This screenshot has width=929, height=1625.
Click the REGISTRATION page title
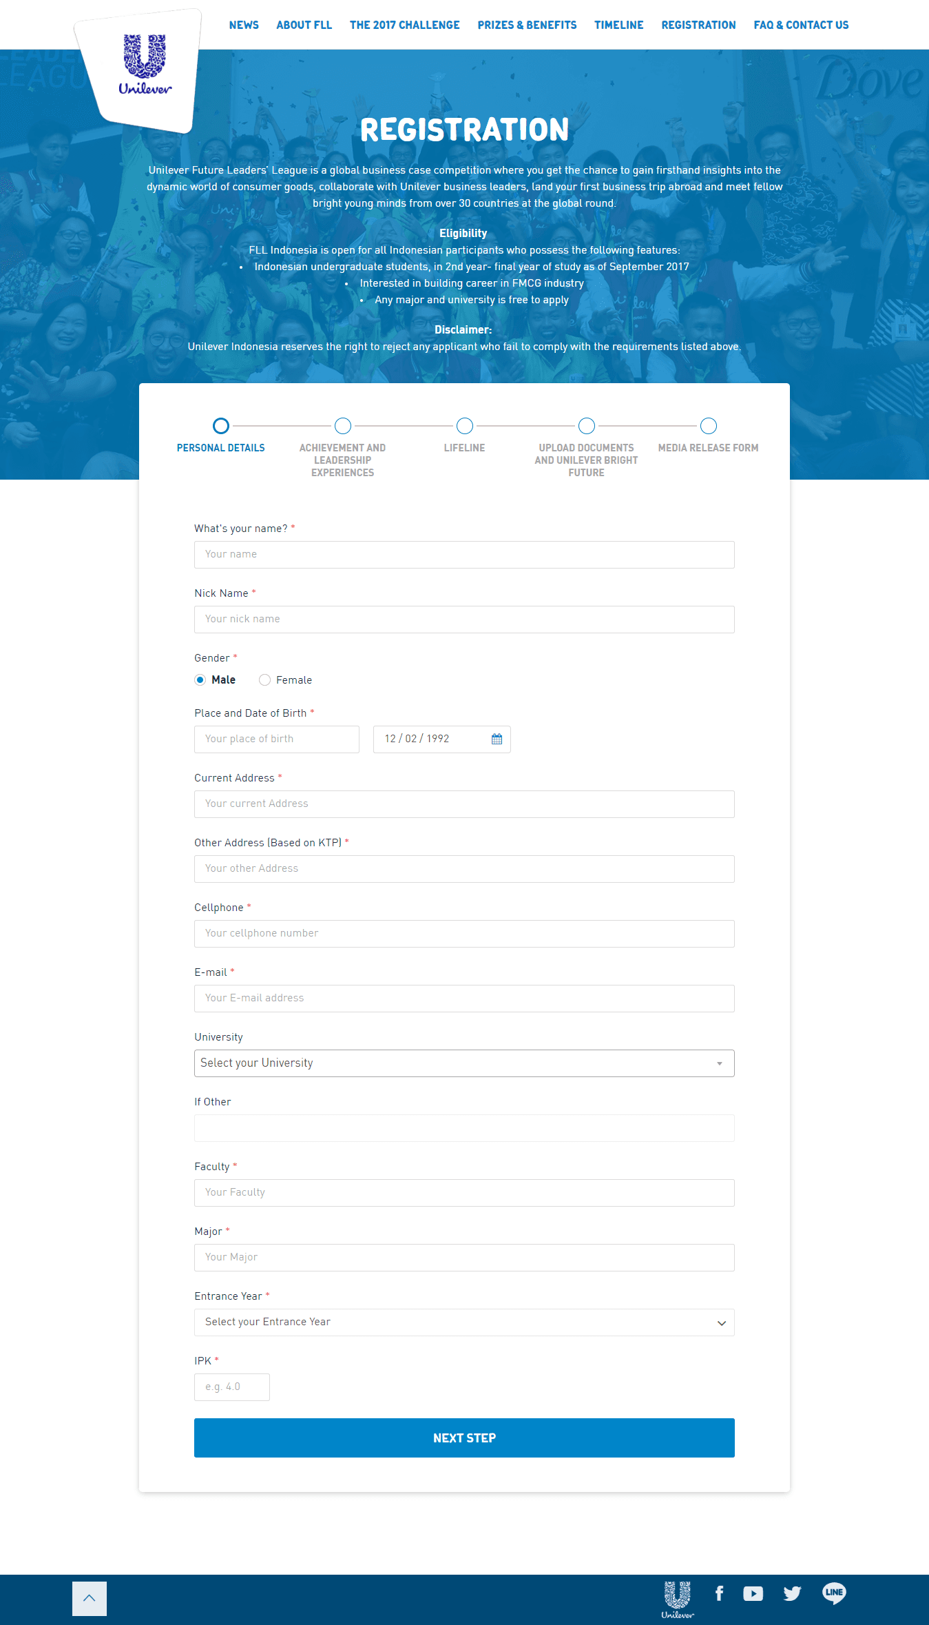point(465,130)
